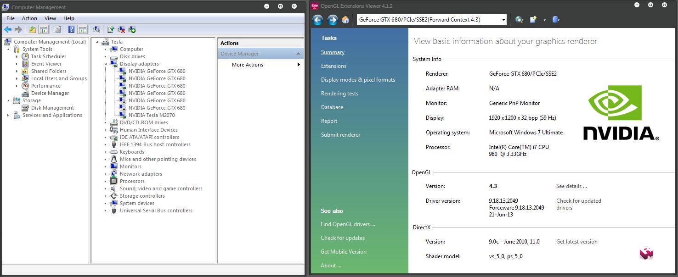
Task: Click the blue database toolbar icon
Action: point(556,20)
